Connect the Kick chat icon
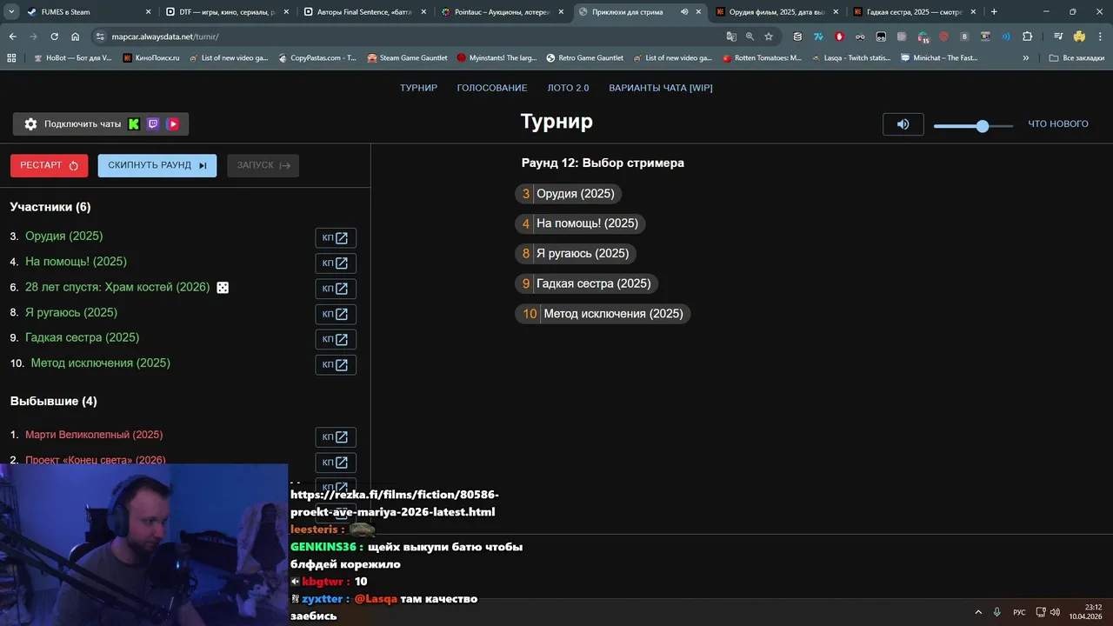The image size is (1113, 626). coord(134,124)
